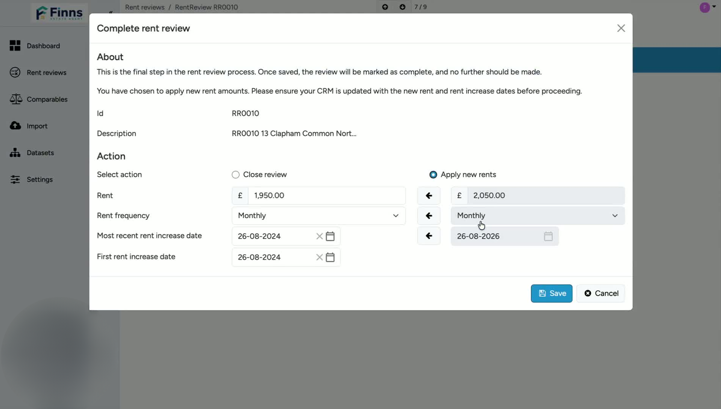Image resolution: width=721 pixels, height=409 pixels.
Task: Open calendar for first rent increase date
Action: tap(330, 257)
